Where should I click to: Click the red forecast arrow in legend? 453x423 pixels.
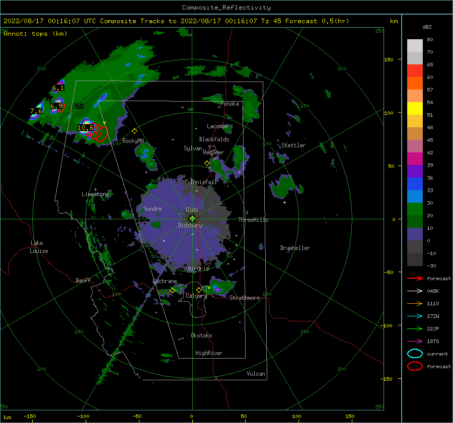[415, 278]
